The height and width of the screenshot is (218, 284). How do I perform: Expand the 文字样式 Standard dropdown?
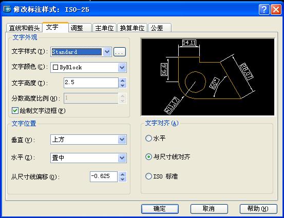pyautogui.click(x=107, y=52)
